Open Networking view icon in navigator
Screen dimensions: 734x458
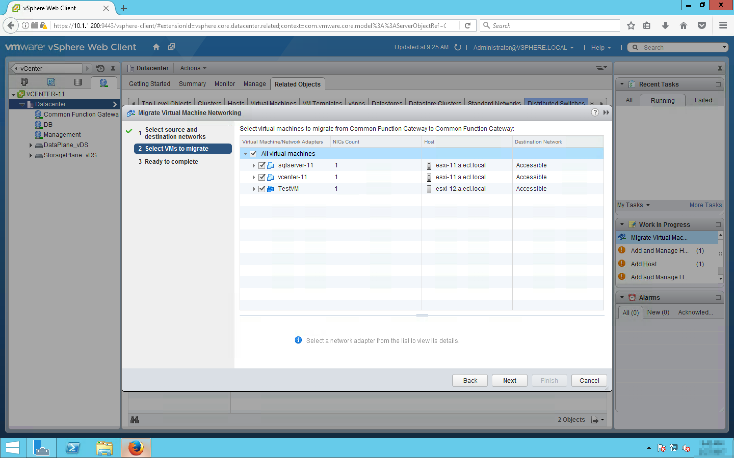point(103,82)
